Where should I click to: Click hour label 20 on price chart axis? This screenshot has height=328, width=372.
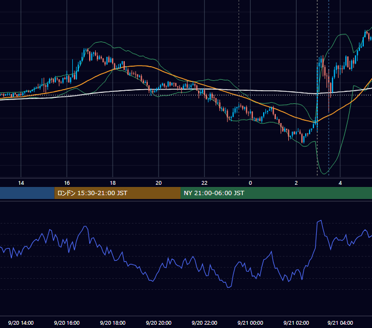pyautogui.click(x=159, y=183)
